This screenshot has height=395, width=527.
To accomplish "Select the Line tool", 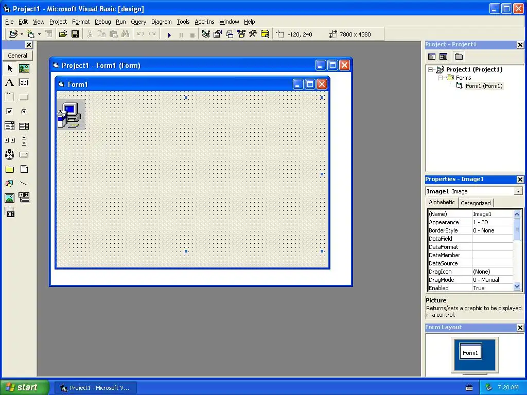I will (x=24, y=184).
